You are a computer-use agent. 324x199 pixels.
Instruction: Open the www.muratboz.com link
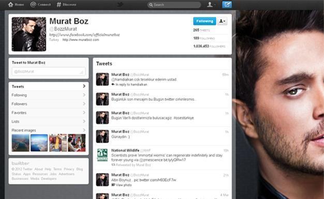[x=81, y=40]
